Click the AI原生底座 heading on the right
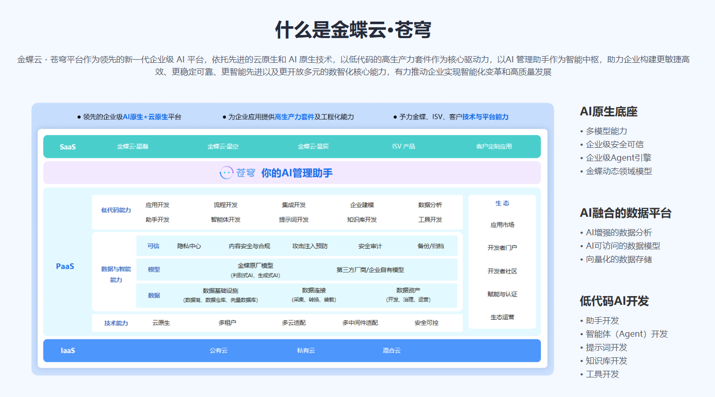Viewport: 715px width, 397px height. pos(609,112)
